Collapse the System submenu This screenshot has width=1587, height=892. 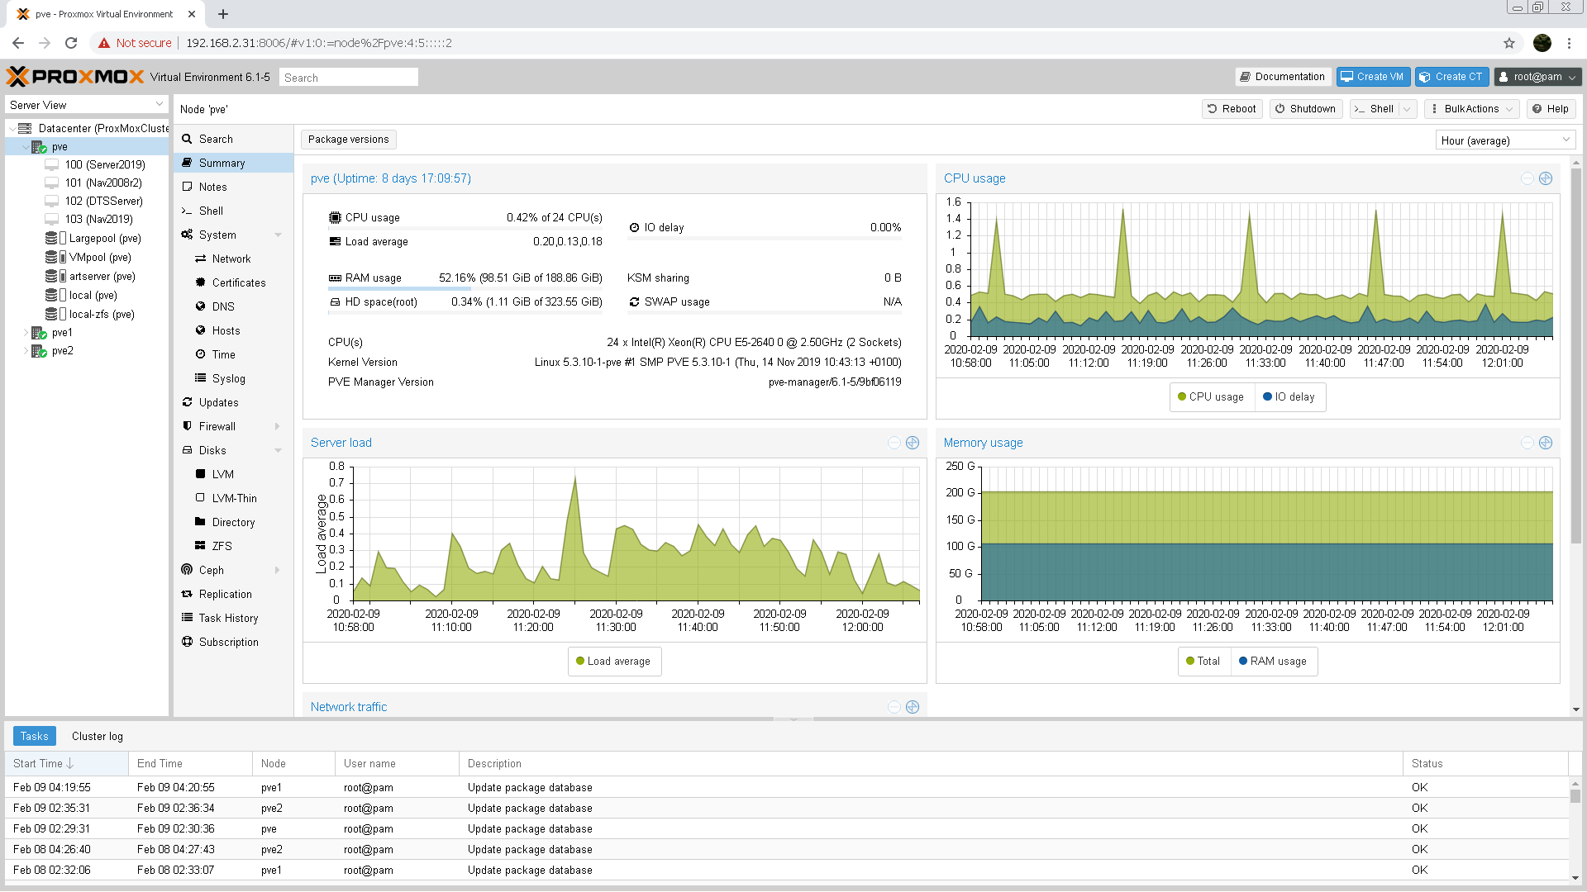tap(278, 235)
